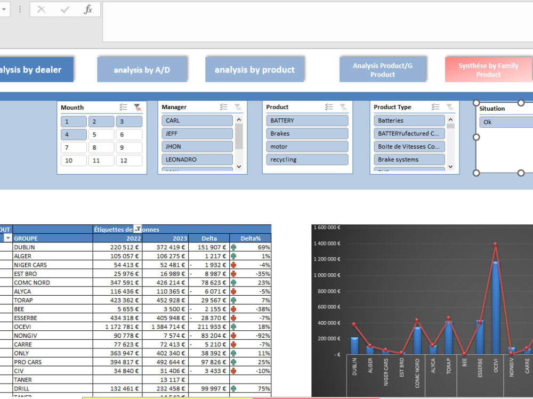Filter by manager LEONADRO

[197, 159]
